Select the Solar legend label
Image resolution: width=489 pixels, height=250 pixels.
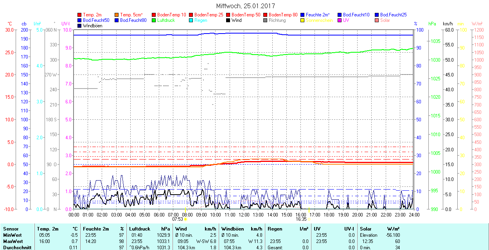pyautogui.click(x=385, y=20)
